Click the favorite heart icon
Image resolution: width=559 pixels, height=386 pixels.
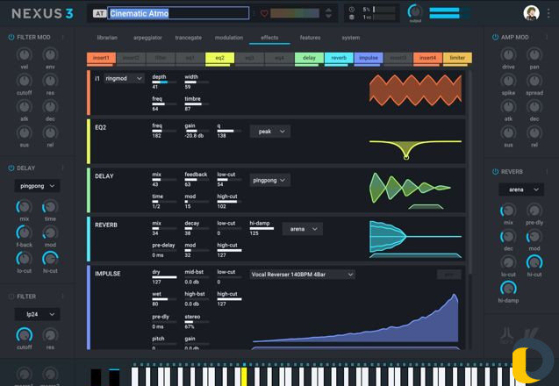(x=264, y=13)
